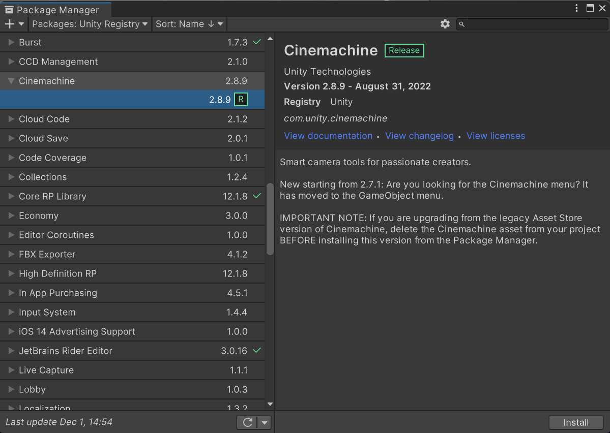Select the Cloud Code package name

click(x=44, y=119)
